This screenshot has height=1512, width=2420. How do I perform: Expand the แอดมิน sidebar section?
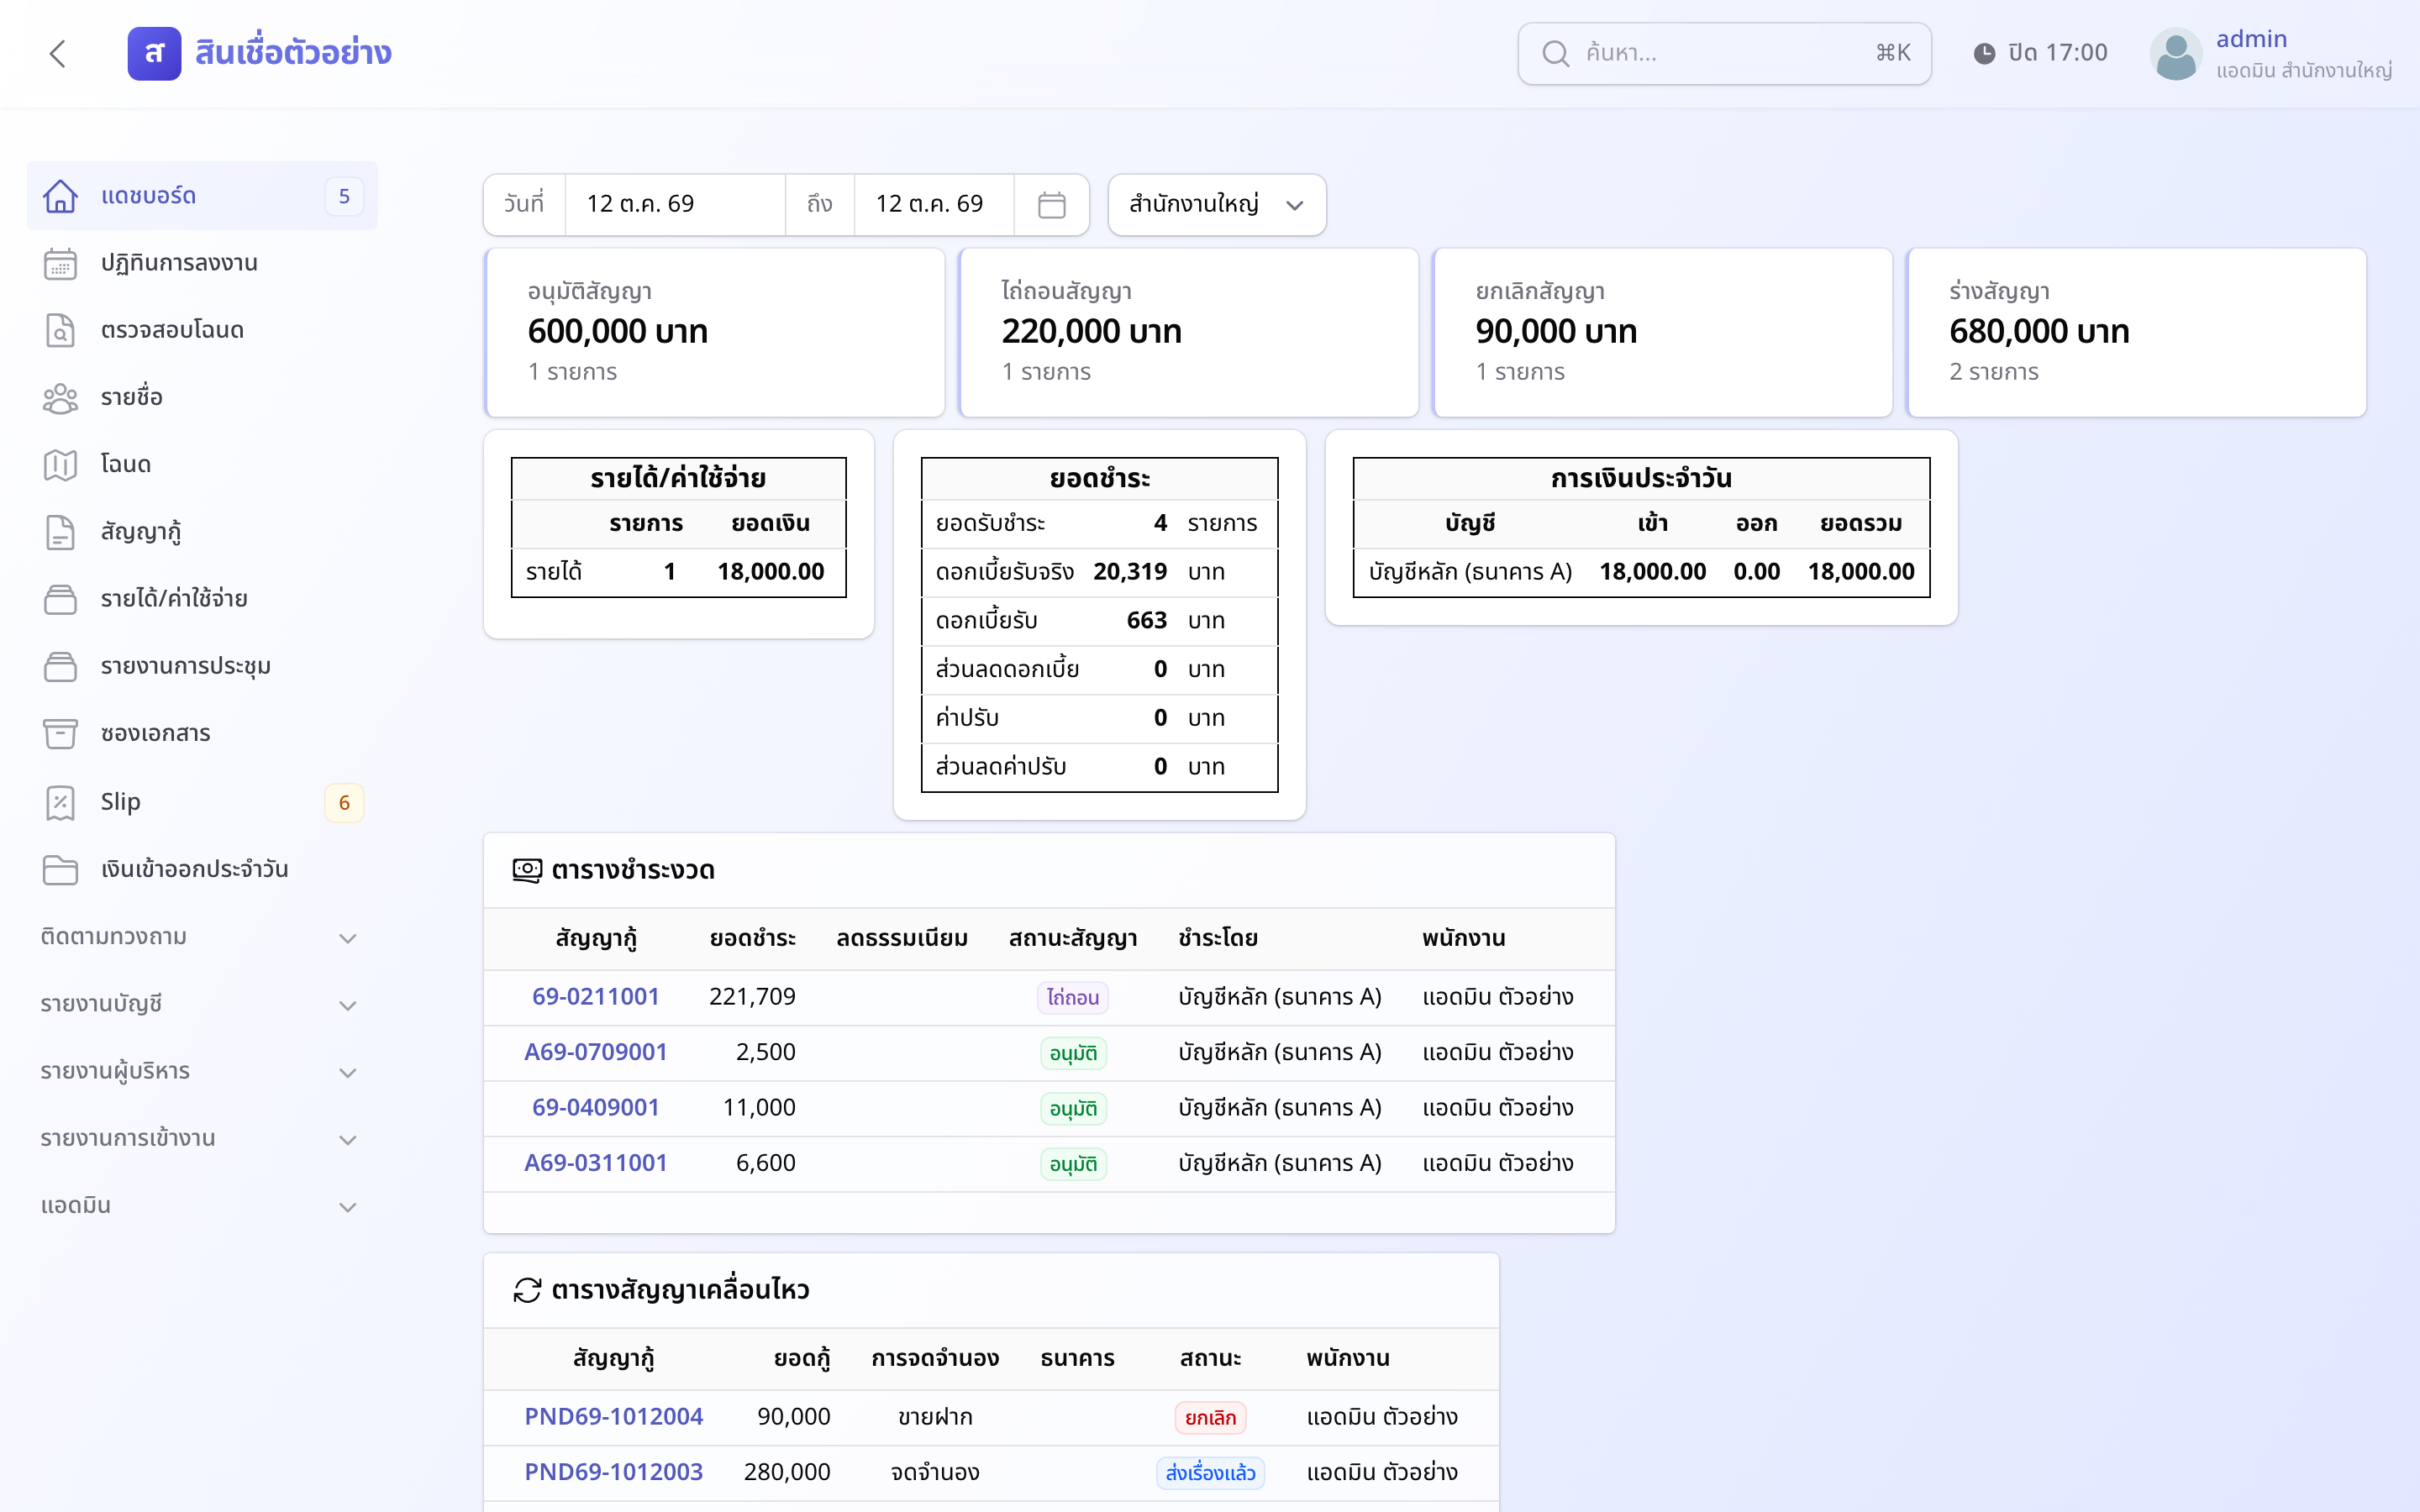click(x=200, y=1206)
